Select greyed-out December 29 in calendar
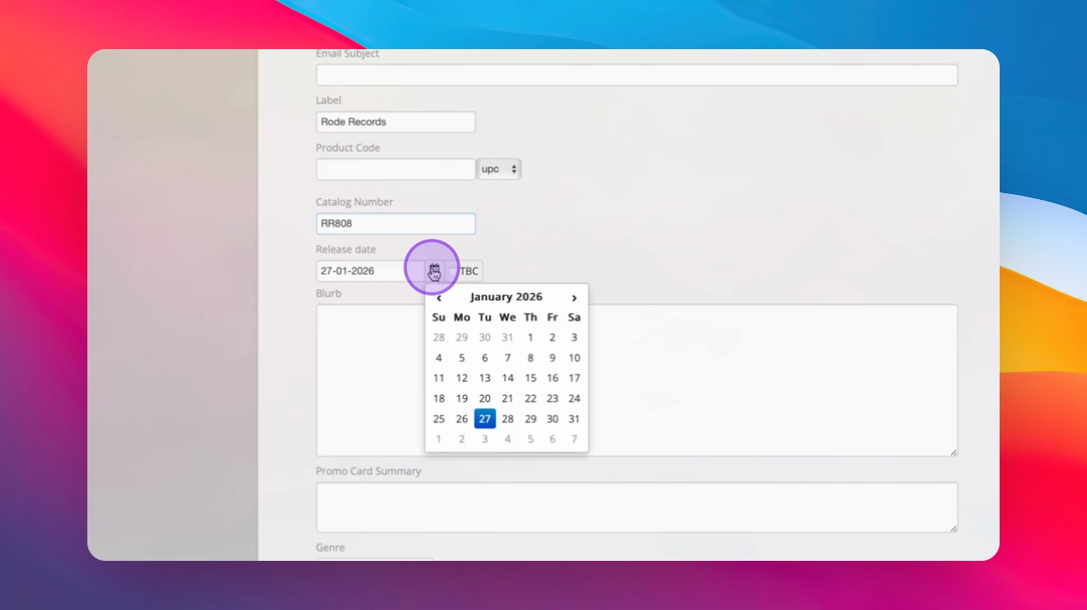Image resolution: width=1087 pixels, height=610 pixels. (462, 337)
